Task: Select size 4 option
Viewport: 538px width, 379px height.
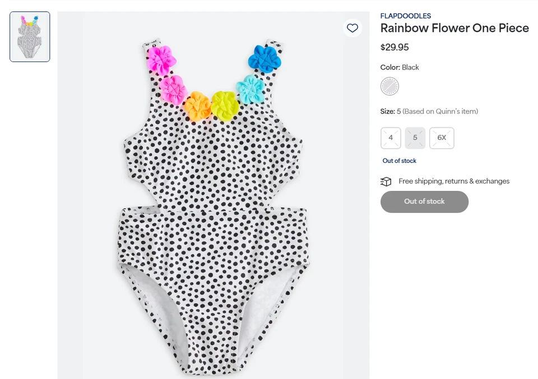Action: pyautogui.click(x=391, y=138)
